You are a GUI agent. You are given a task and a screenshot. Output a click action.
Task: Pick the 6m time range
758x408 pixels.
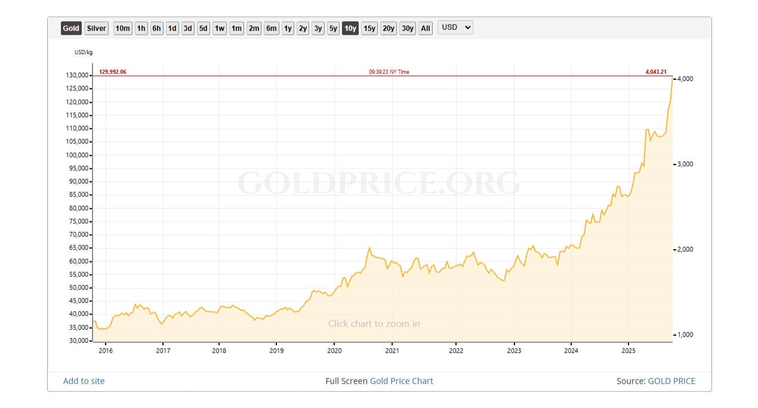pos(271,28)
